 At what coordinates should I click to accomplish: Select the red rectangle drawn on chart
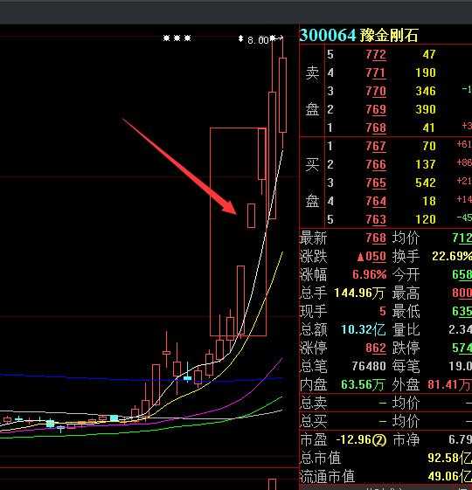click(x=238, y=231)
